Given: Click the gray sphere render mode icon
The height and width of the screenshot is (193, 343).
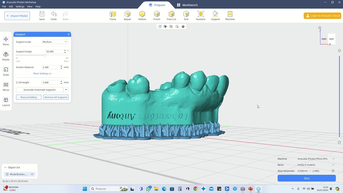Looking at the screenshot, I should [183, 27].
